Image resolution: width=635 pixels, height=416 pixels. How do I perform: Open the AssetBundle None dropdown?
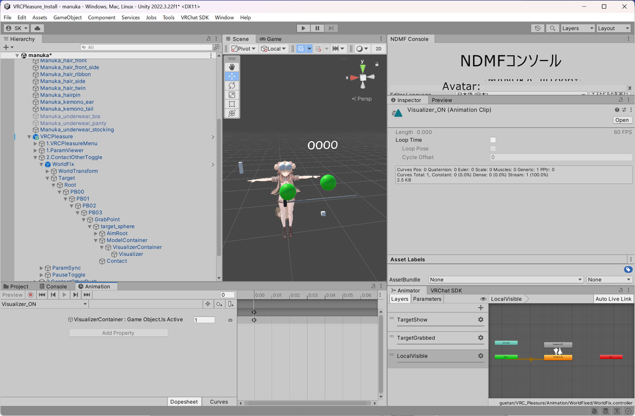(506, 280)
